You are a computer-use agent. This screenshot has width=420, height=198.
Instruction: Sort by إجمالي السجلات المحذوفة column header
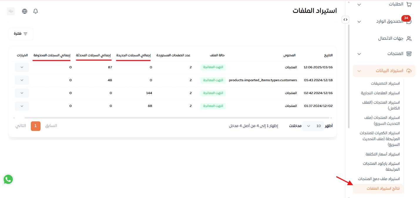(x=51, y=55)
